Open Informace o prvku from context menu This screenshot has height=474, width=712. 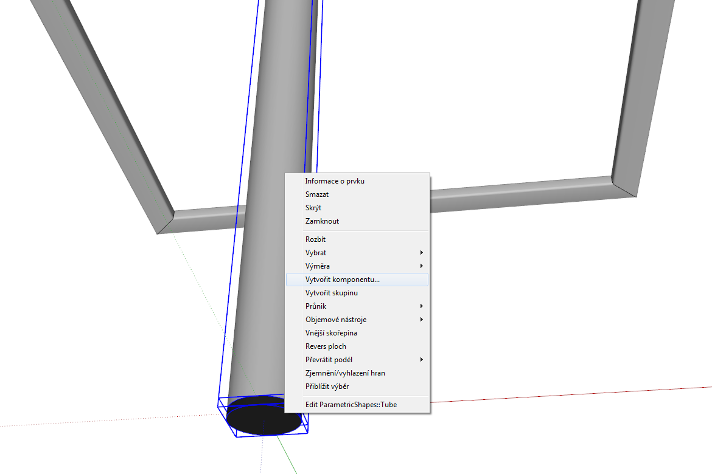[x=335, y=181]
